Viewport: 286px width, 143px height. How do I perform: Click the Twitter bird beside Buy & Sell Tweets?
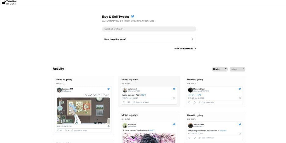coord(133,16)
